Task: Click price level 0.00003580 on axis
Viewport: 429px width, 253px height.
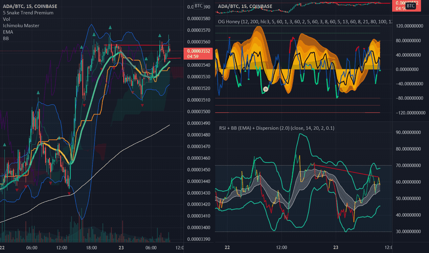Action: point(199,18)
